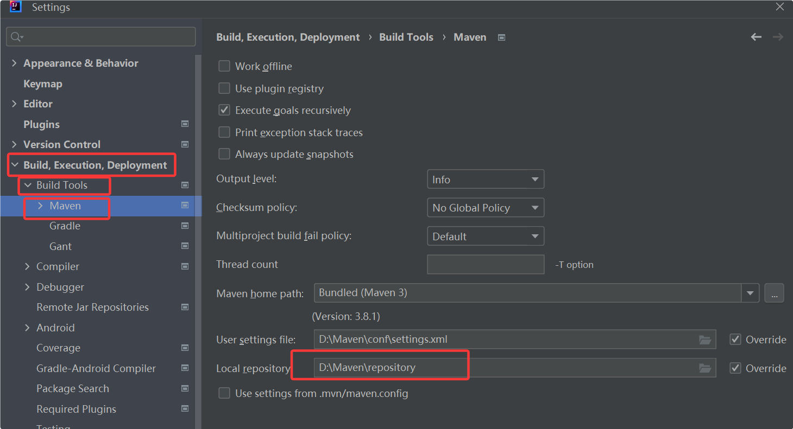This screenshot has height=429, width=793.
Task: Open Multiproject build fail policy dropdown
Action: coord(486,236)
